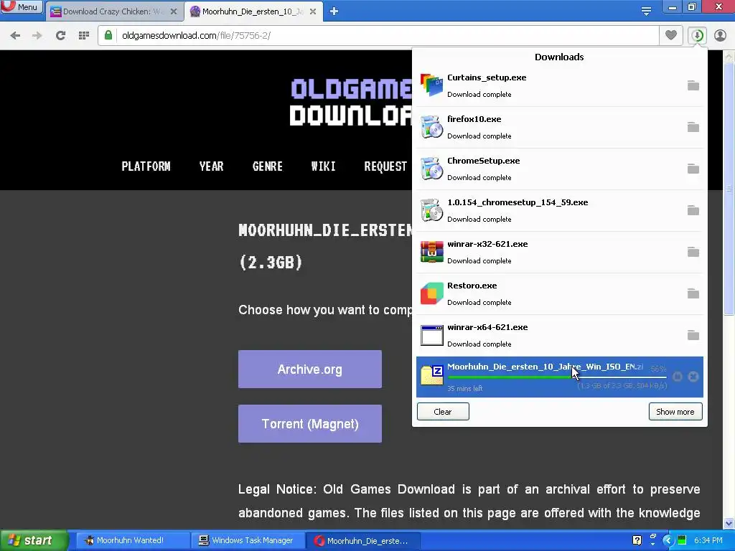
Task: Clear the downloads list
Action: click(x=443, y=412)
